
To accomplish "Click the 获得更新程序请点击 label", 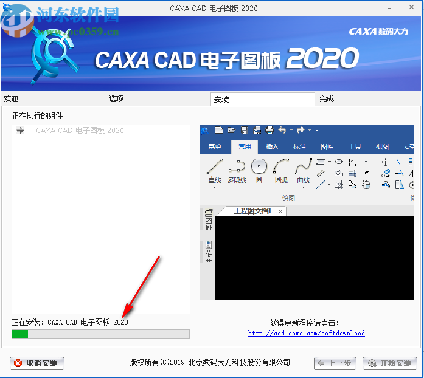I will point(304,323).
